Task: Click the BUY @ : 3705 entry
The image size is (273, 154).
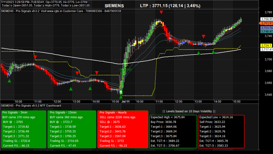Action: pos(13,122)
